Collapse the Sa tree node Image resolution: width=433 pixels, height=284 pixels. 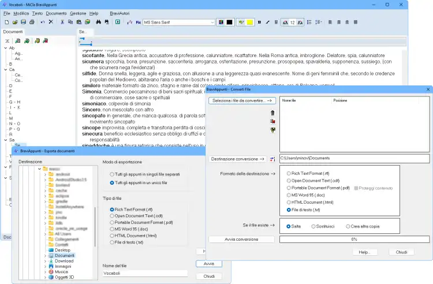pos(6,140)
